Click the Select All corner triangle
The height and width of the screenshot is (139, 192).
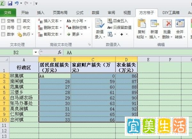(6, 59)
